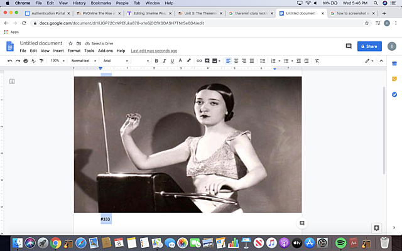This screenshot has height=251, width=402.
Task: Click the Docs home icon
Action: (10, 46)
